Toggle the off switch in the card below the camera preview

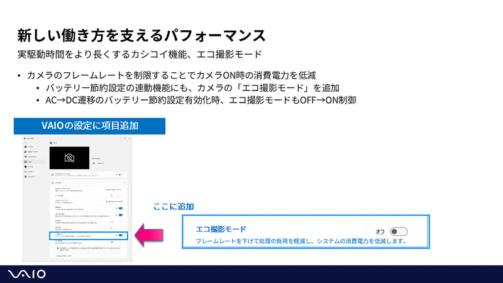[x=121, y=175]
